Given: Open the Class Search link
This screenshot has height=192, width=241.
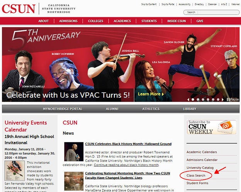Looking at the screenshot, I should coord(196,175).
